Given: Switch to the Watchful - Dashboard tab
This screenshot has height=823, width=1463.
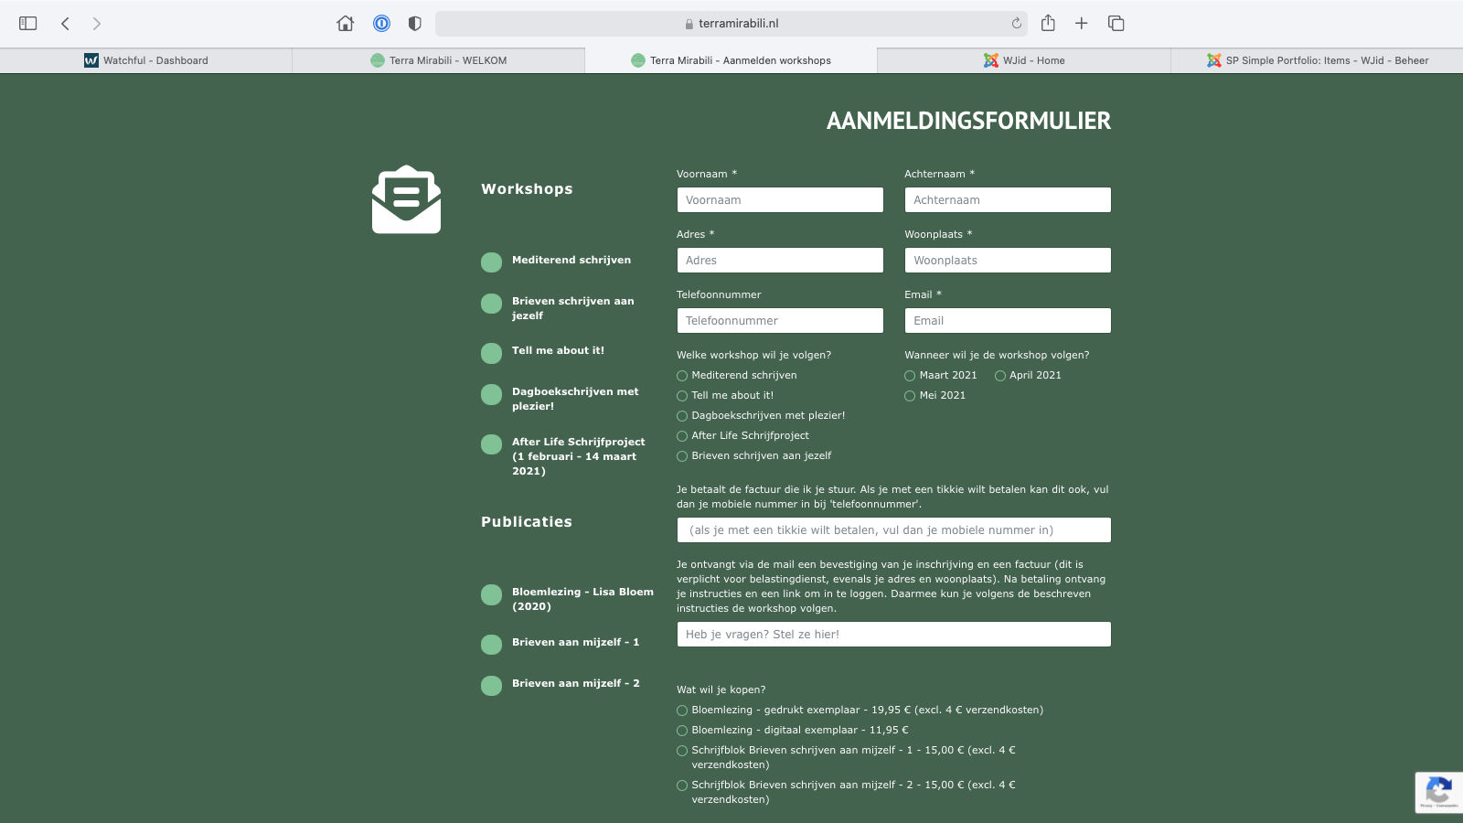Looking at the screenshot, I should 146,60.
